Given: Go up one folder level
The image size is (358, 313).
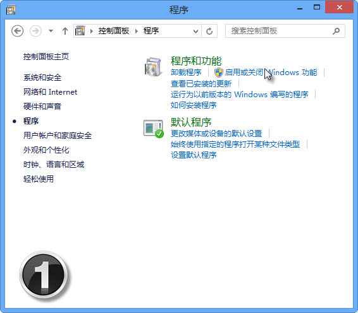Looking at the screenshot, I should point(65,31).
